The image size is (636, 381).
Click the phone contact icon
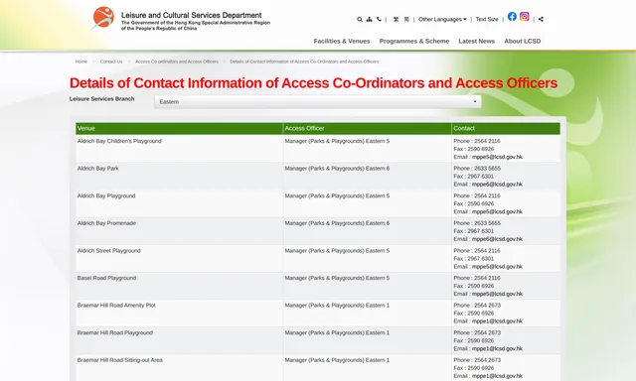coord(379,19)
